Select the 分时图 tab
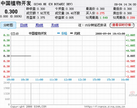 [8, 25]
